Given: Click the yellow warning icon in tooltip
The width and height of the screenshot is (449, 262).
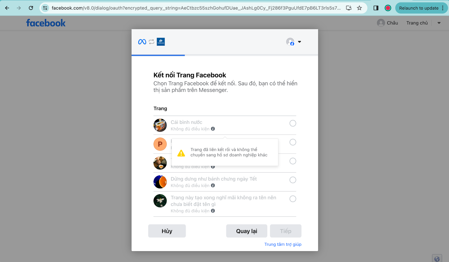Looking at the screenshot, I should 181,153.
